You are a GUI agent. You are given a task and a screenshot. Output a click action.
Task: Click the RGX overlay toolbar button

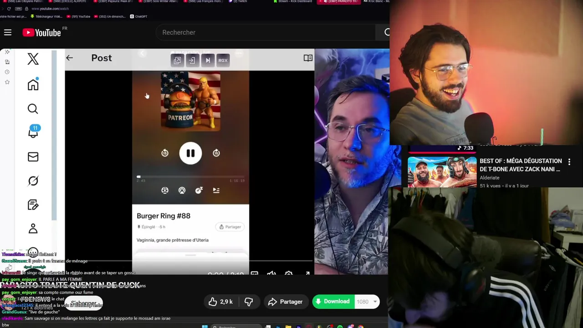point(223,60)
